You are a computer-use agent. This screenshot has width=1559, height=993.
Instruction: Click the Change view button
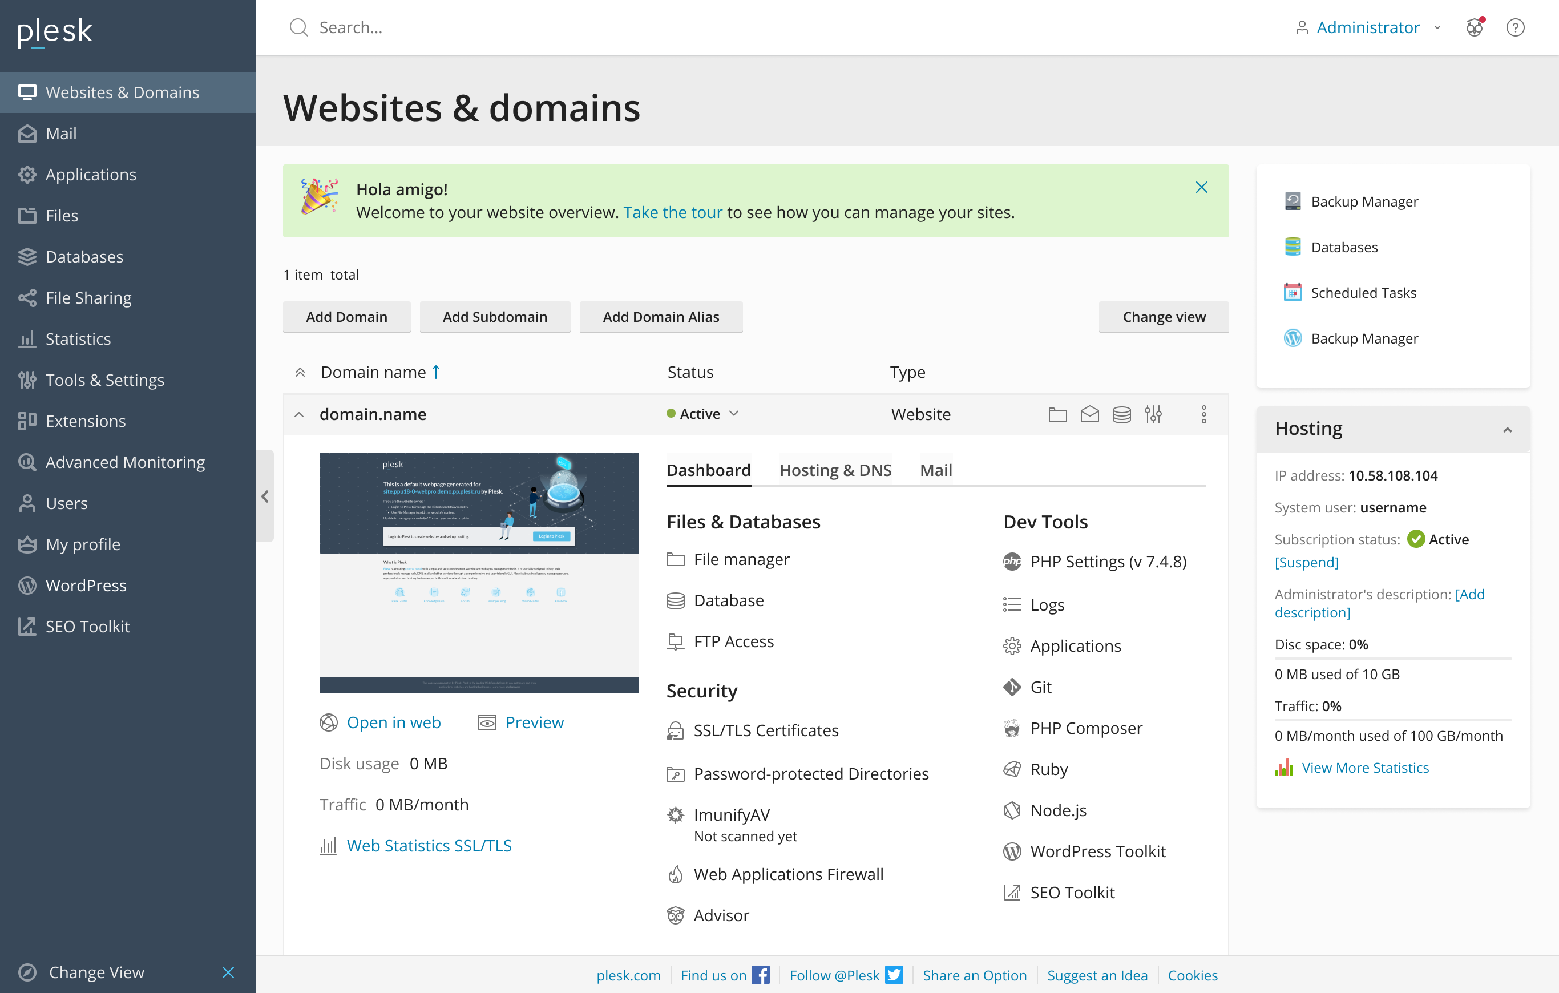point(1164,317)
